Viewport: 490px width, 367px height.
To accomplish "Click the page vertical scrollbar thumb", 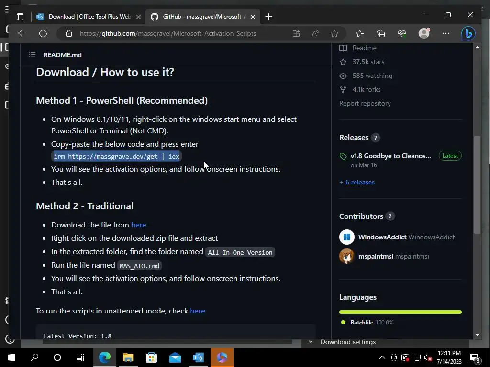I will tap(477, 185).
